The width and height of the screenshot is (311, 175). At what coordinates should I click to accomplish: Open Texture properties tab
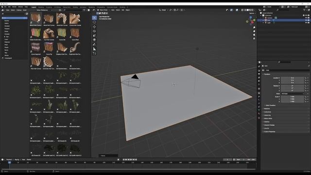click(x=259, y=118)
